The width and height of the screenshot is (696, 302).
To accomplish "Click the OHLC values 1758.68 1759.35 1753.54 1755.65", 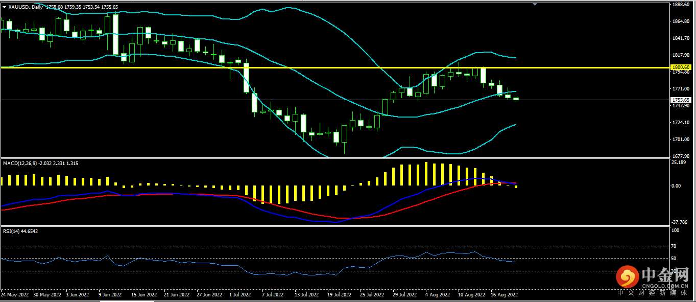I will [x=82, y=7].
